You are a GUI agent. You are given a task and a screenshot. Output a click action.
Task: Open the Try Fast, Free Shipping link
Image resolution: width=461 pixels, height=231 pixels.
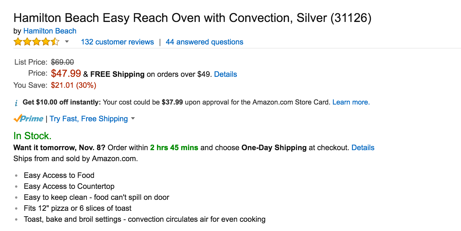coord(89,119)
